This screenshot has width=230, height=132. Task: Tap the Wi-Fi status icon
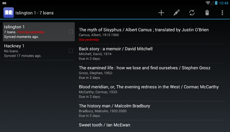point(208,3)
